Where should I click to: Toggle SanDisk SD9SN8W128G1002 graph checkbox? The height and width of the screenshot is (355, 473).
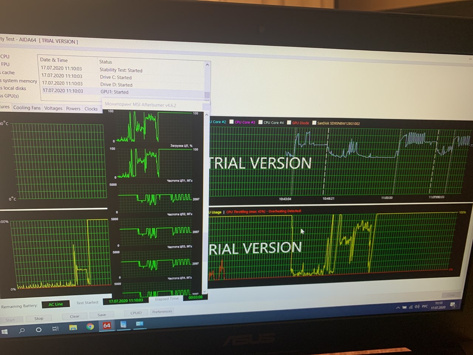pos(314,123)
